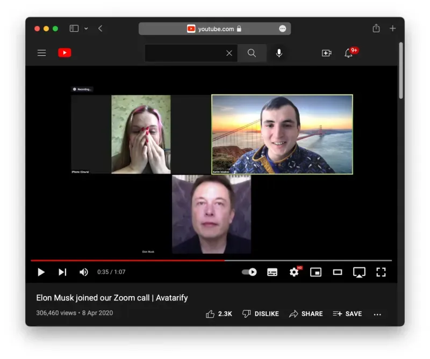Click the YouTube favicon in the address bar
430x359 pixels.
tap(191, 29)
